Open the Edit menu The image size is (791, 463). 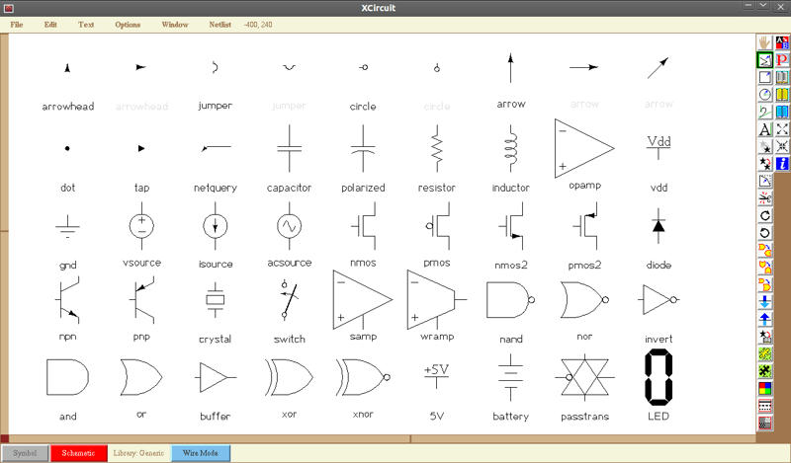tap(50, 24)
